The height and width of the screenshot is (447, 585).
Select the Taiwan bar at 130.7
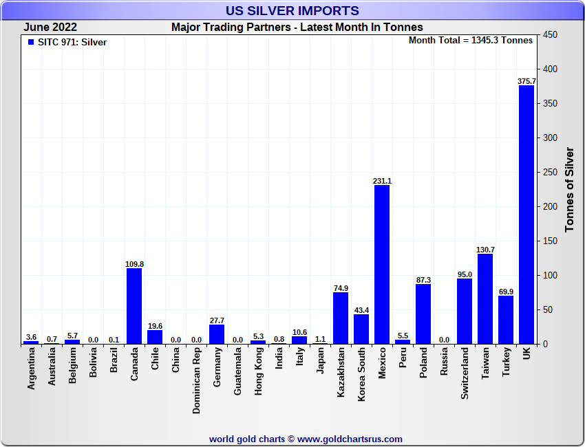coord(485,299)
